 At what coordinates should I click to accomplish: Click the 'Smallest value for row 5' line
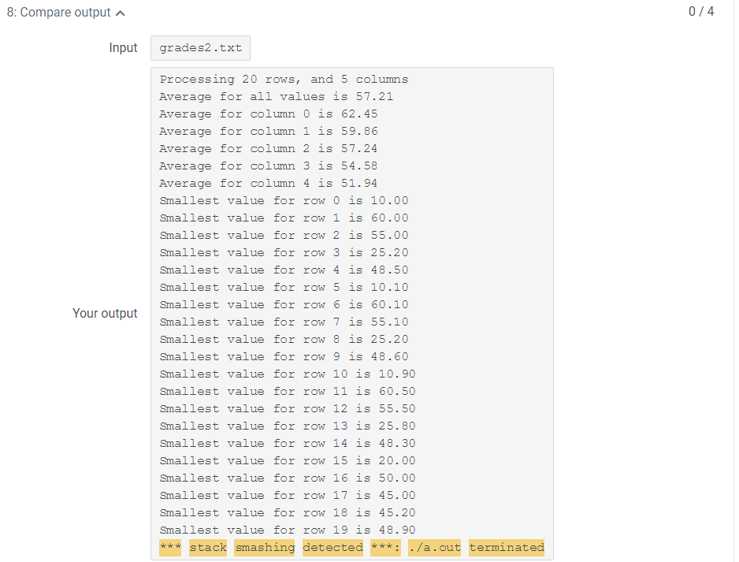tap(284, 288)
